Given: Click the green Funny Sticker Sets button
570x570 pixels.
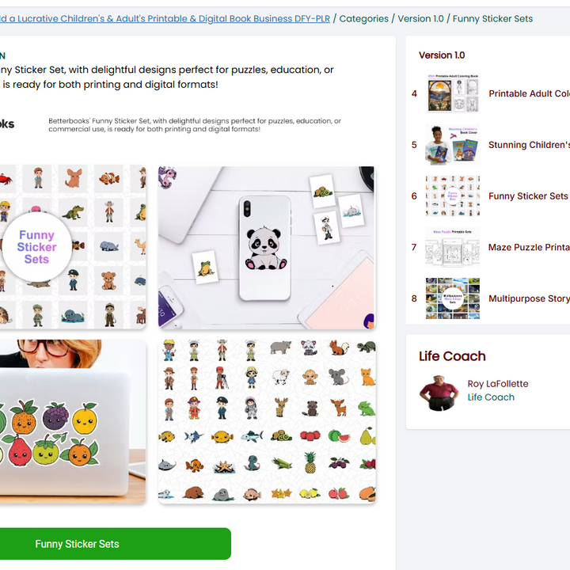Looking at the screenshot, I should (x=116, y=543).
